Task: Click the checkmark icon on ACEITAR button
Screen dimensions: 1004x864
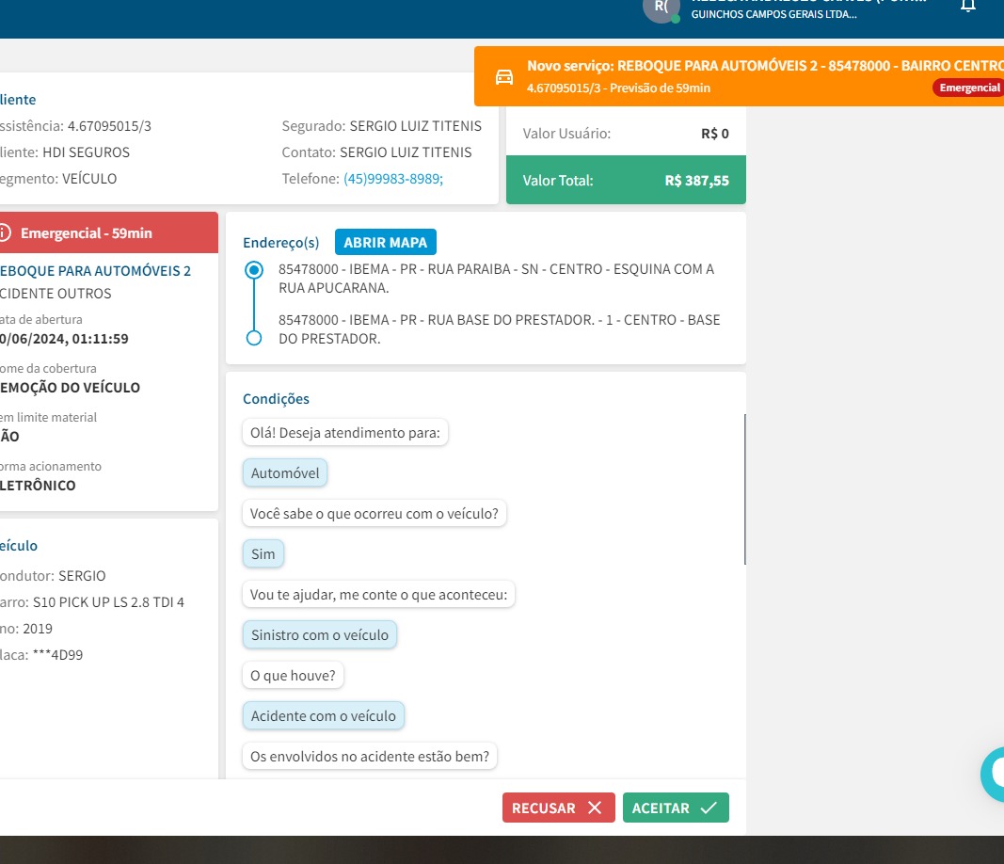Action: coord(709,808)
